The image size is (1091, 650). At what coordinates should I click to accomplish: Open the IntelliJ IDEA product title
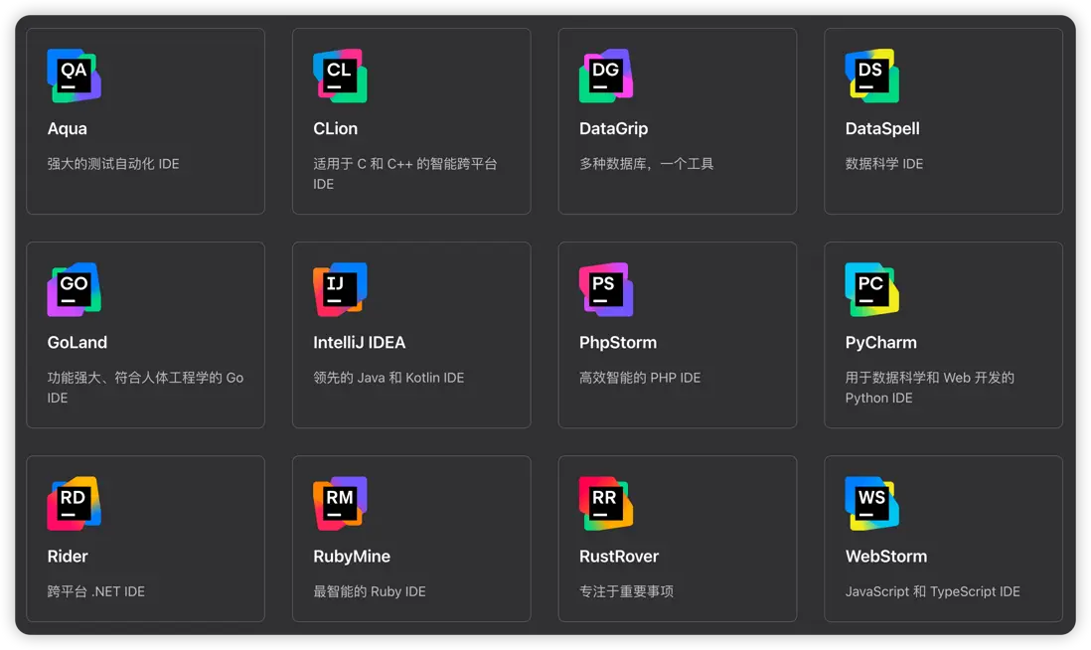359,343
